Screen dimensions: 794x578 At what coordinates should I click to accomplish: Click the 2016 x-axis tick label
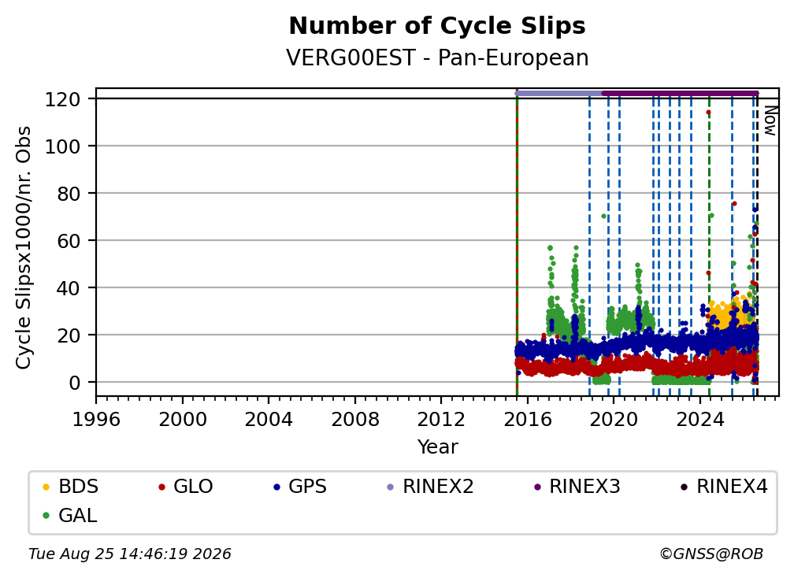pos(528,420)
